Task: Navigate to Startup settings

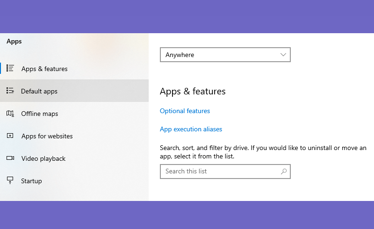Action: 74,180
